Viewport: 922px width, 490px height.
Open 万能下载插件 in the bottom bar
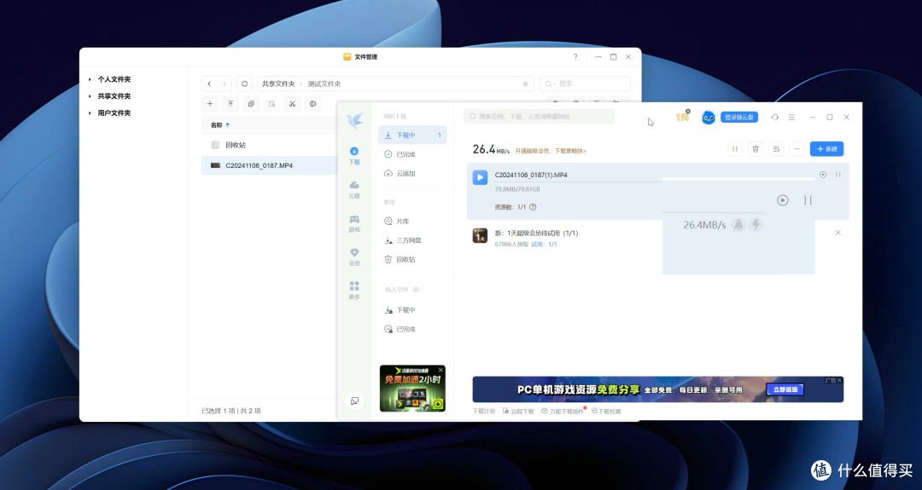tap(563, 412)
